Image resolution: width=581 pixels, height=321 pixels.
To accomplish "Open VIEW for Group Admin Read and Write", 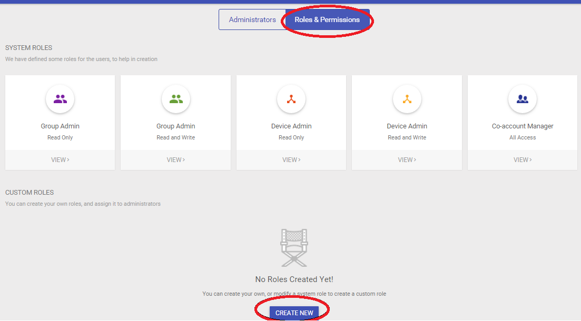I will pos(175,160).
